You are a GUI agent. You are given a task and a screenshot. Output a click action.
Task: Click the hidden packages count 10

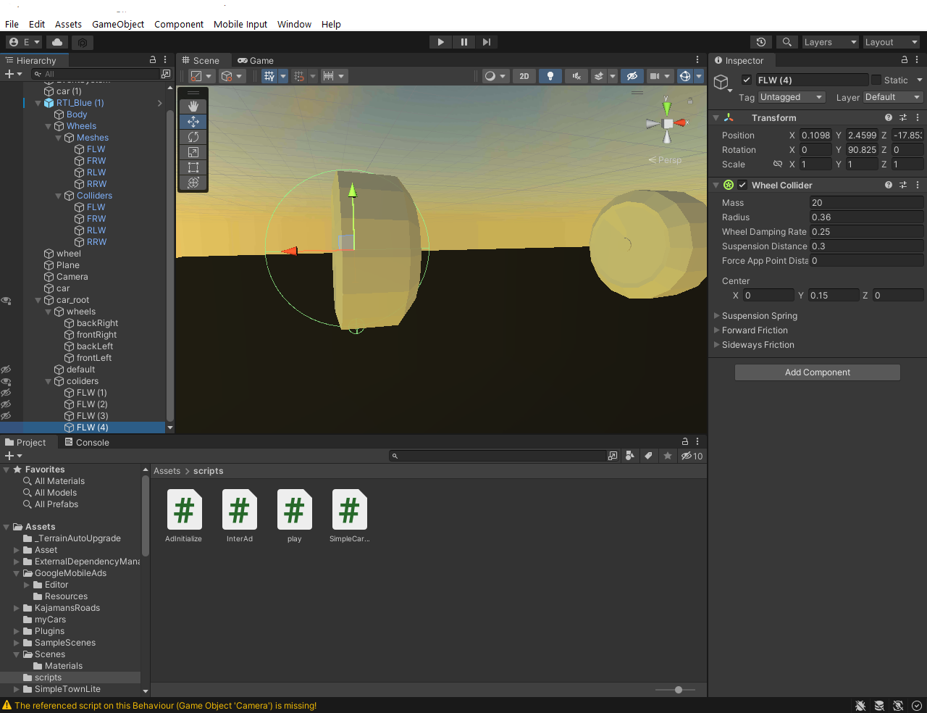692,456
